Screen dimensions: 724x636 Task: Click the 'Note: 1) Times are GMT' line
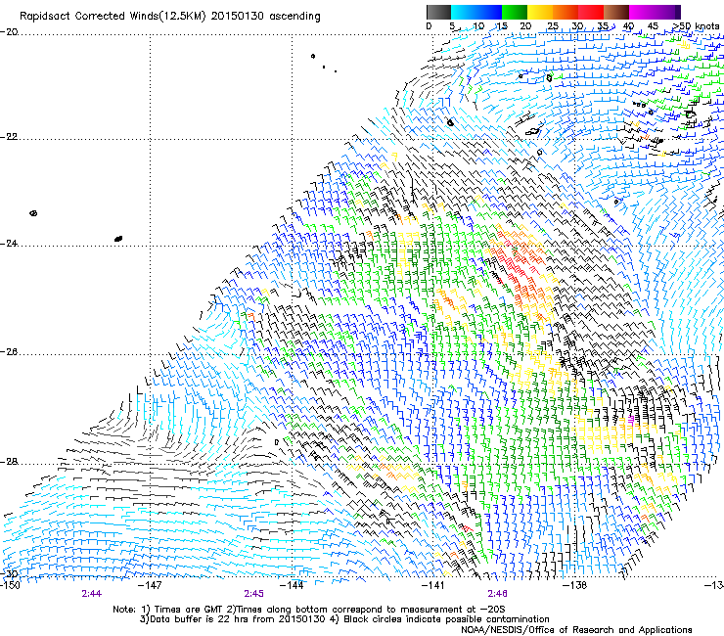309,610
